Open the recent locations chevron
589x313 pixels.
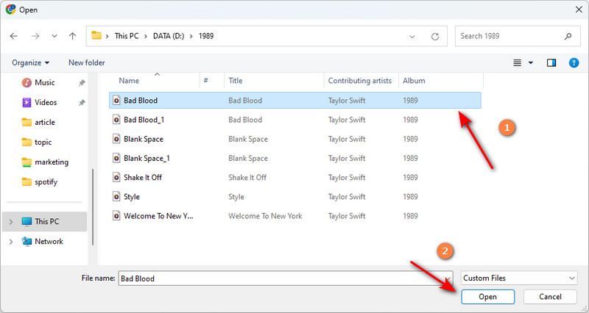click(x=54, y=36)
